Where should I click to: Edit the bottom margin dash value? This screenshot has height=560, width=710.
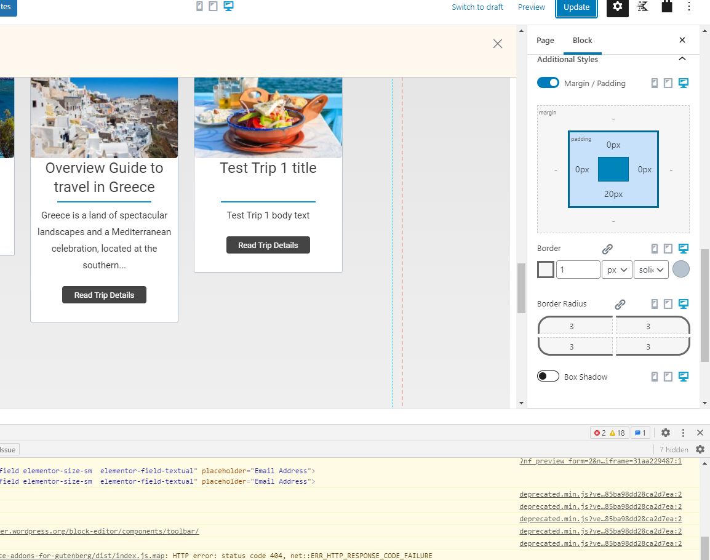click(x=613, y=221)
